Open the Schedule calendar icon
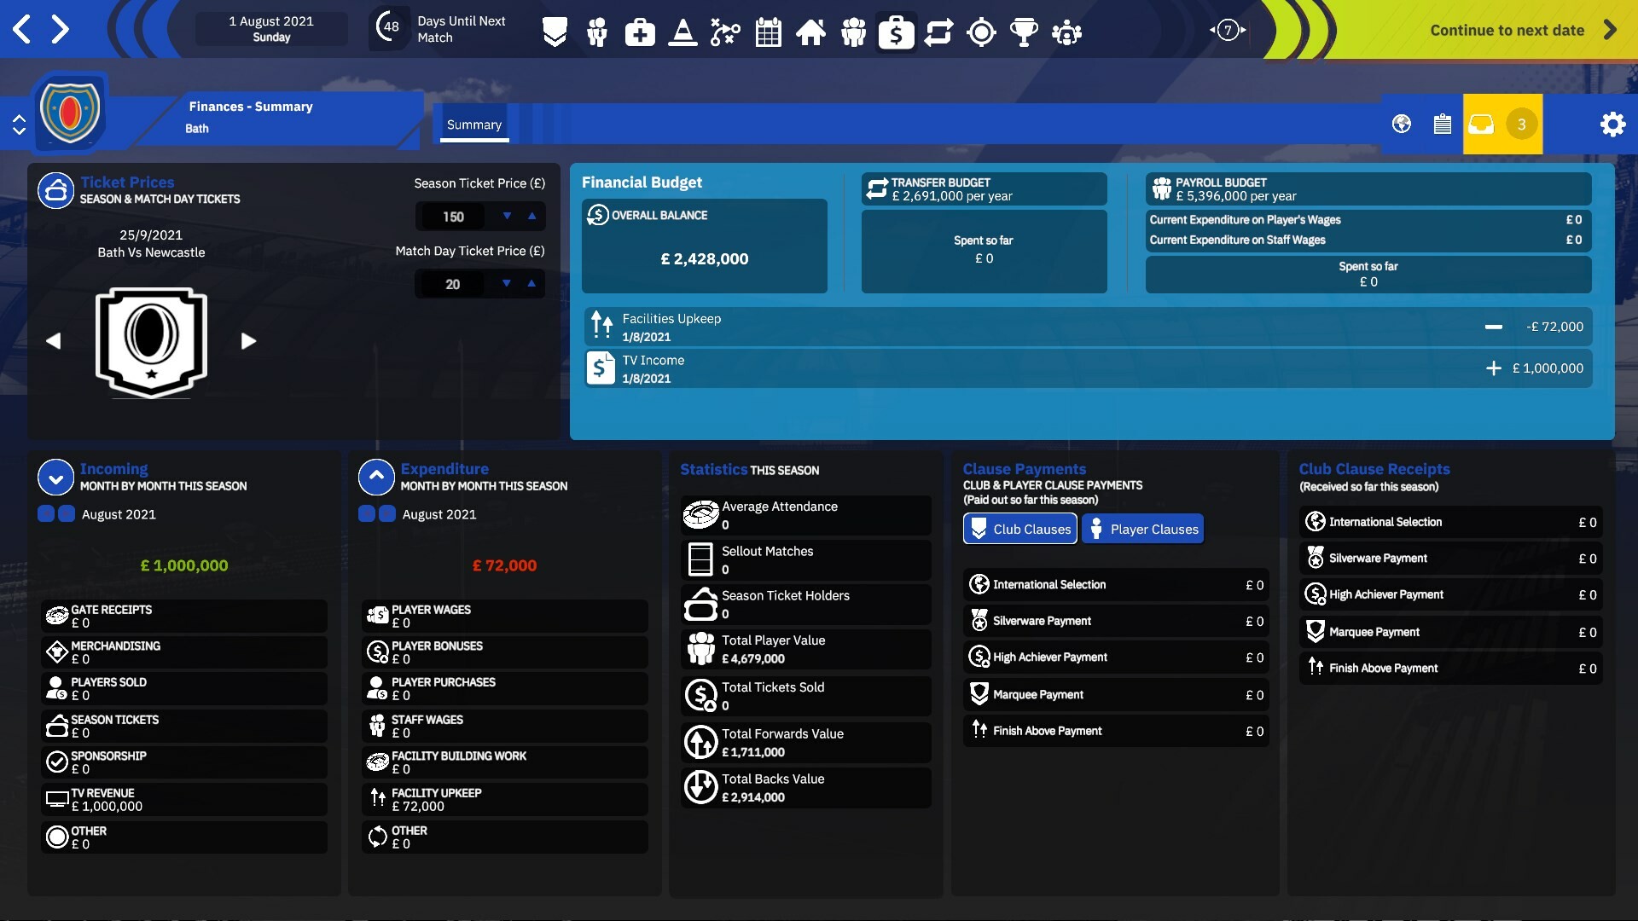This screenshot has width=1638, height=921. pos(768,32)
